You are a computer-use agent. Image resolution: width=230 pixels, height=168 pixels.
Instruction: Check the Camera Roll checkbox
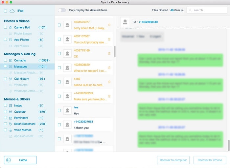click(x=6, y=27)
